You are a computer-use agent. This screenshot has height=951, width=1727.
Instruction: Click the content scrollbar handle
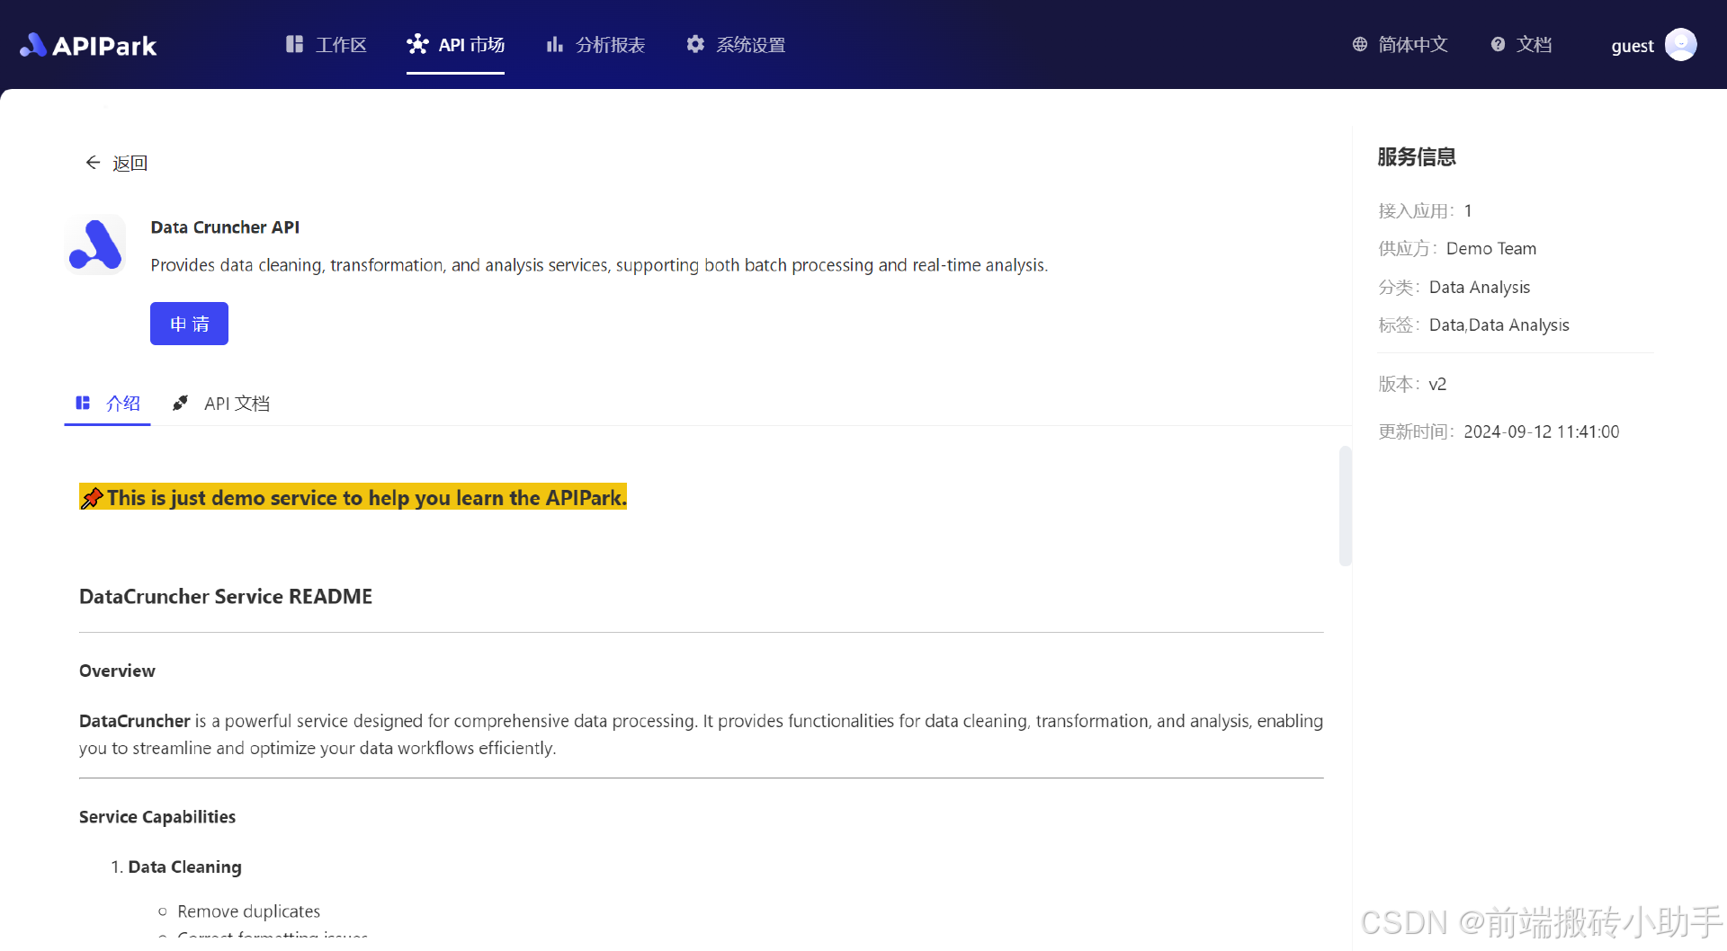pos(1346,505)
